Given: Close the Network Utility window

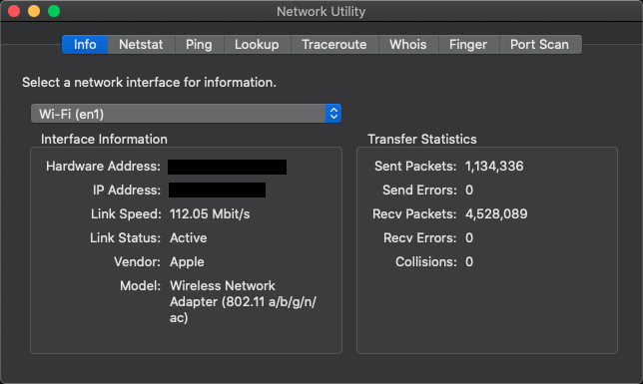Looking at the screenshot, I should click(14, 11).
